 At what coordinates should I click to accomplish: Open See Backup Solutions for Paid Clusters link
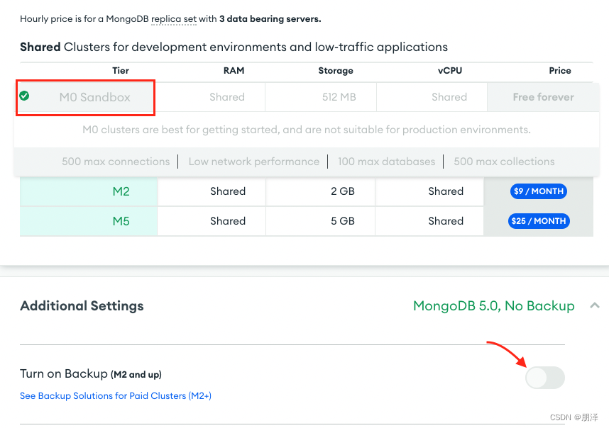tap(116, 396)
